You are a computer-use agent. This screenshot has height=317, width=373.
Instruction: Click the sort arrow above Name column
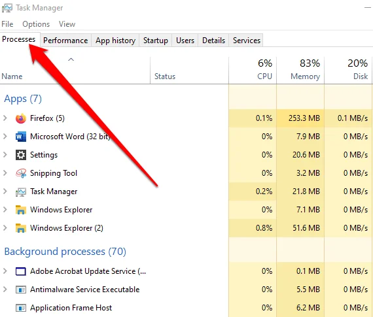pos(71,59)
